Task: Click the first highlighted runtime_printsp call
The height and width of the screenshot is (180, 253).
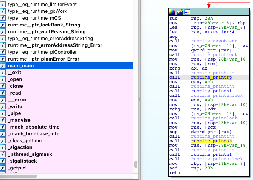Action: tap(211, 77)
